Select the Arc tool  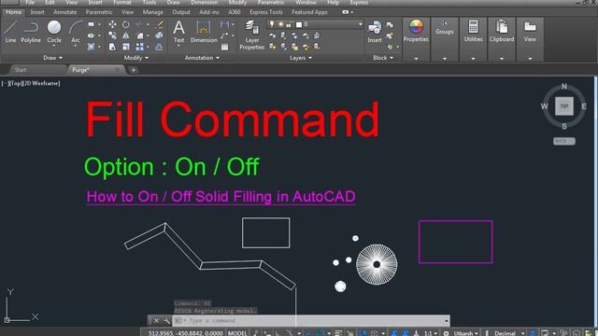(75, 32)
